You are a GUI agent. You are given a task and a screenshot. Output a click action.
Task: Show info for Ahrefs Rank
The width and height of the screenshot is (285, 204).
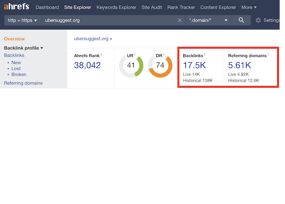pos(101,54)
